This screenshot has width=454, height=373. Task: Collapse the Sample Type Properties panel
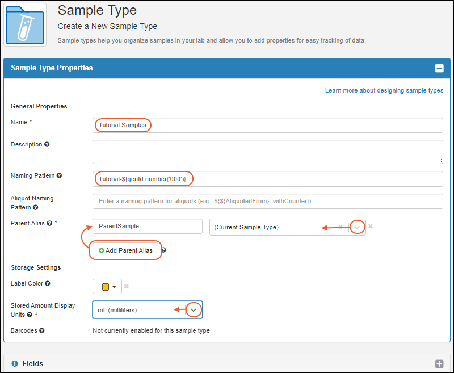[439, 68]
